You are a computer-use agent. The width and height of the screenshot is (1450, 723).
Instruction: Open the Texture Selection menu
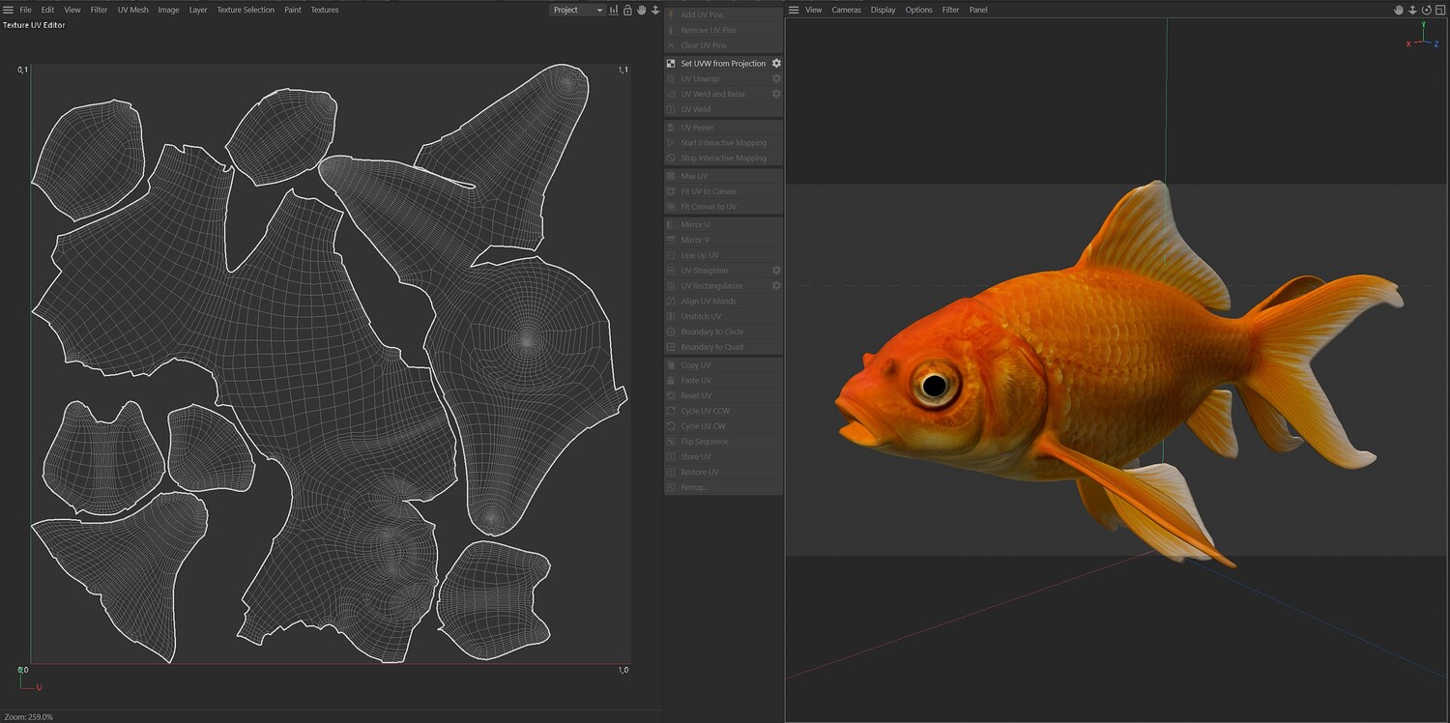[246, 10]
